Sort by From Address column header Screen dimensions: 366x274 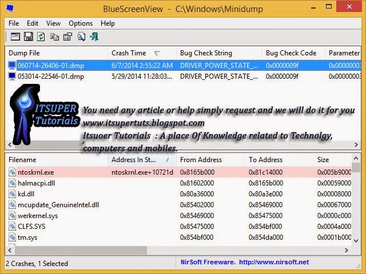(211, 160)
